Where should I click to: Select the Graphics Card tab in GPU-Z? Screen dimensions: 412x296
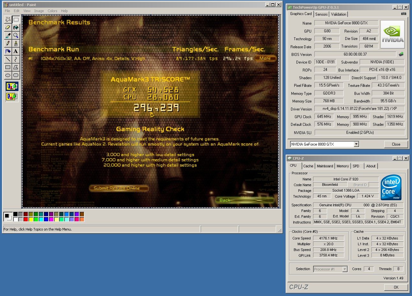point(301,14)
